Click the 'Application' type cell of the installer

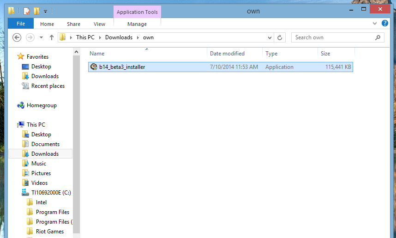click(x=279, y=67)
